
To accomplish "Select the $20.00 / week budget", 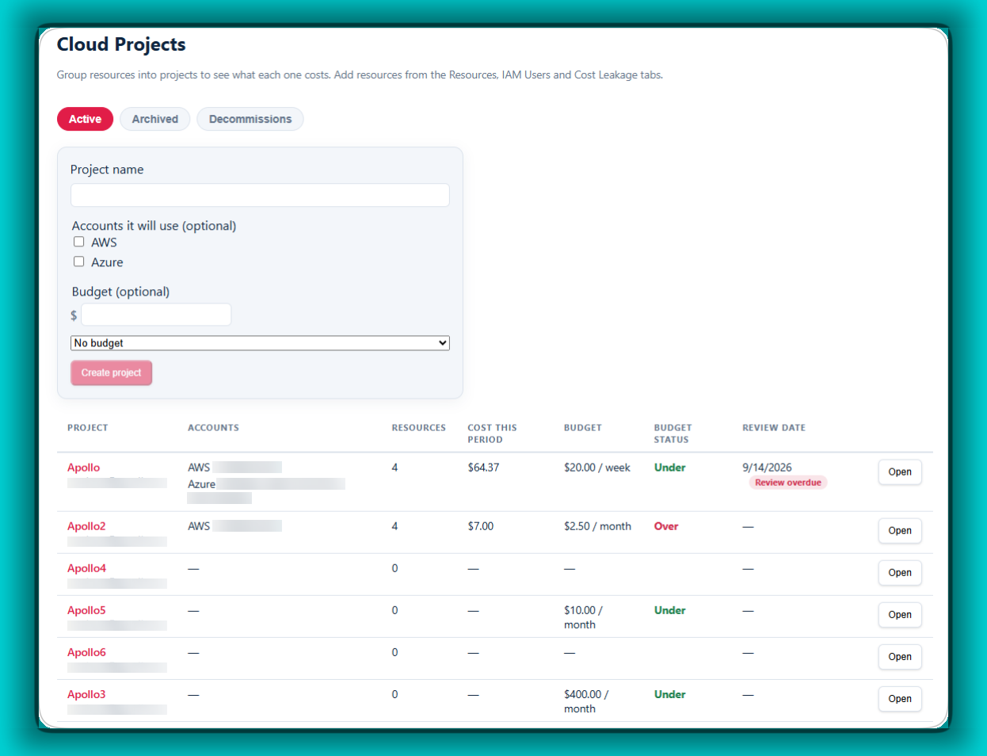I will (x=597, y=468).
